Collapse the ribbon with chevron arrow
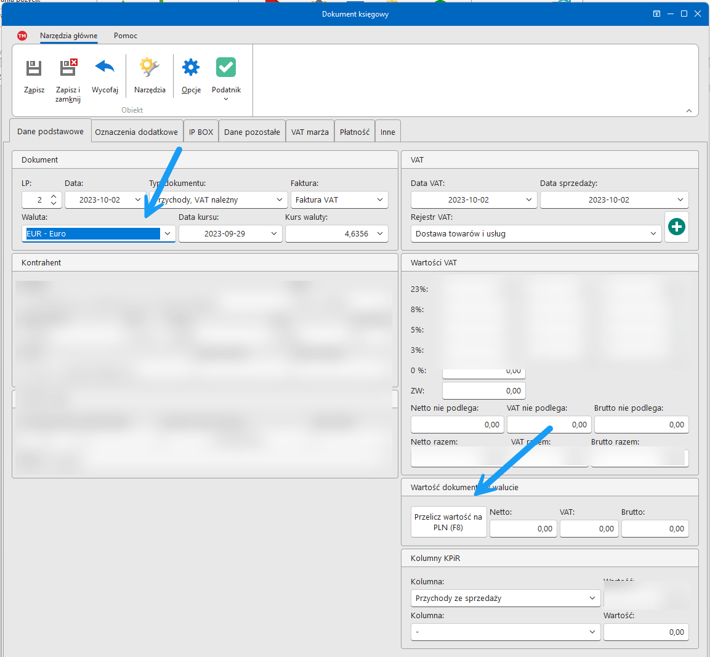Viewport: 710px width, 657px height. tap(688, 111)
